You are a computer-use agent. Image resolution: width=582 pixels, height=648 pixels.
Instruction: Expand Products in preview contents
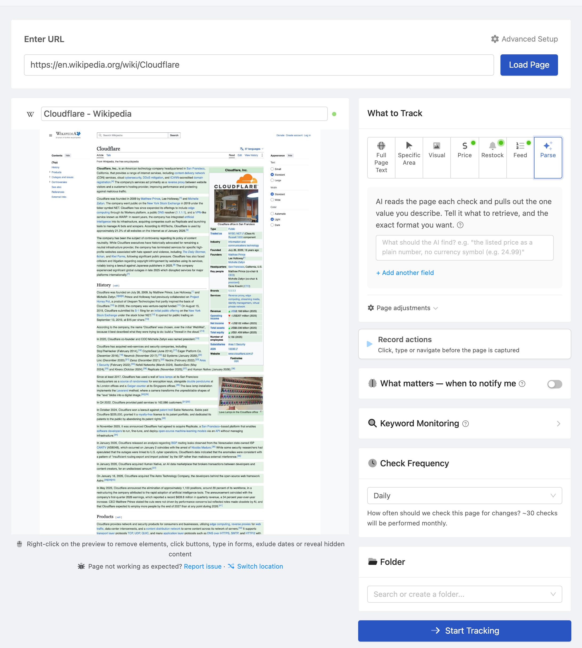(x=50, y=172)
